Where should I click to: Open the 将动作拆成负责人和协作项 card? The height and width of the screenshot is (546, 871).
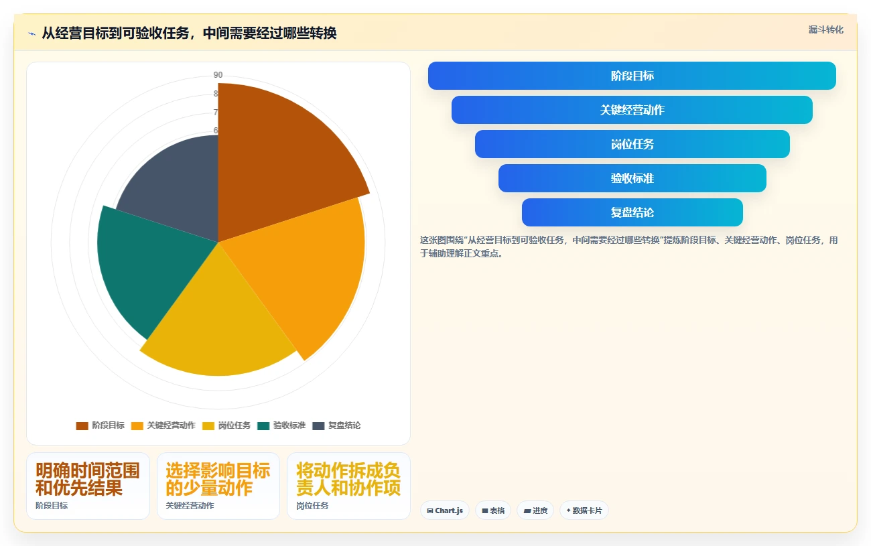click(348, 486)
